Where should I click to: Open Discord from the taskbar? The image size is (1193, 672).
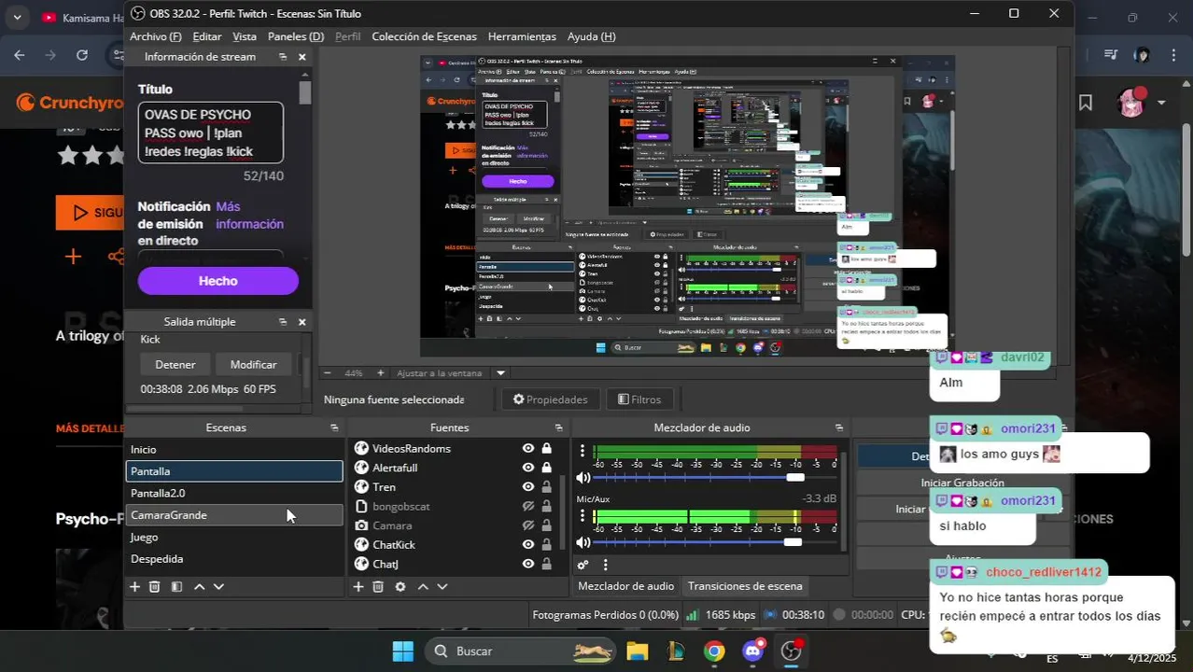click(x=753, y=651)
